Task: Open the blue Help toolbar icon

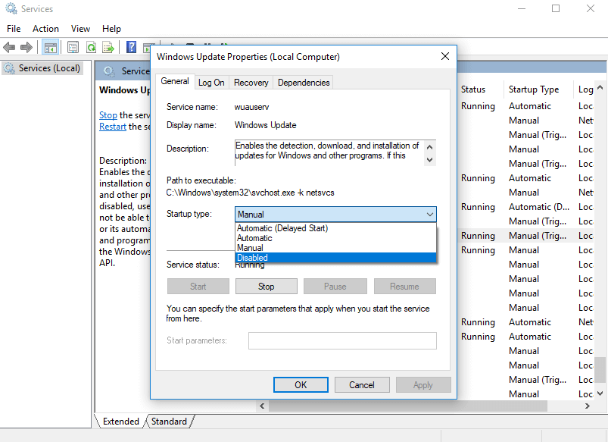Action: pyautogui.click(x=132, y=48)
